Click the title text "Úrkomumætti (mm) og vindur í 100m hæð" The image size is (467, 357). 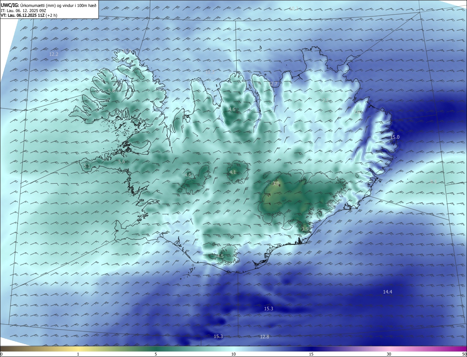pos(58,5)
